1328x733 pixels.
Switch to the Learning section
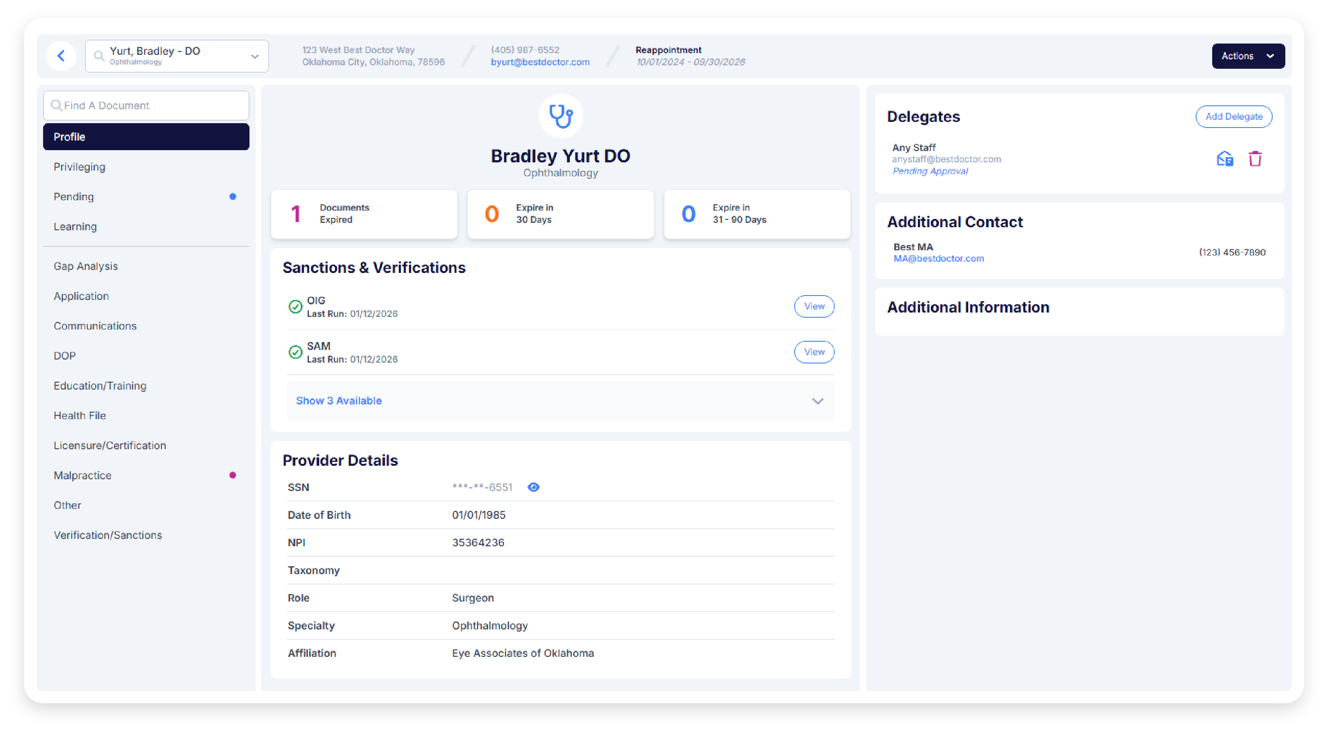tap(75, 226)
